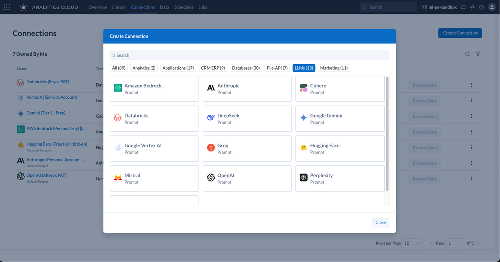500x262 pixels.
Task: Open the Data nav item
Action: (x=164, y=7)
